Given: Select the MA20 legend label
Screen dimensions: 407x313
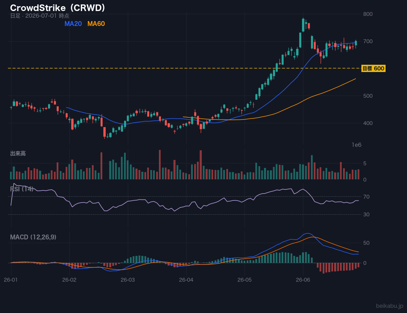Looking at the screenshot, I should click(x=73, y=24).
